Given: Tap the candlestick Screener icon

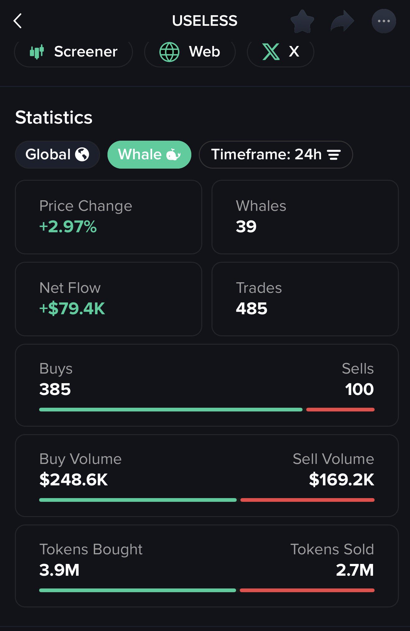Looking at the screenshot, I should (x=37, y=52).
